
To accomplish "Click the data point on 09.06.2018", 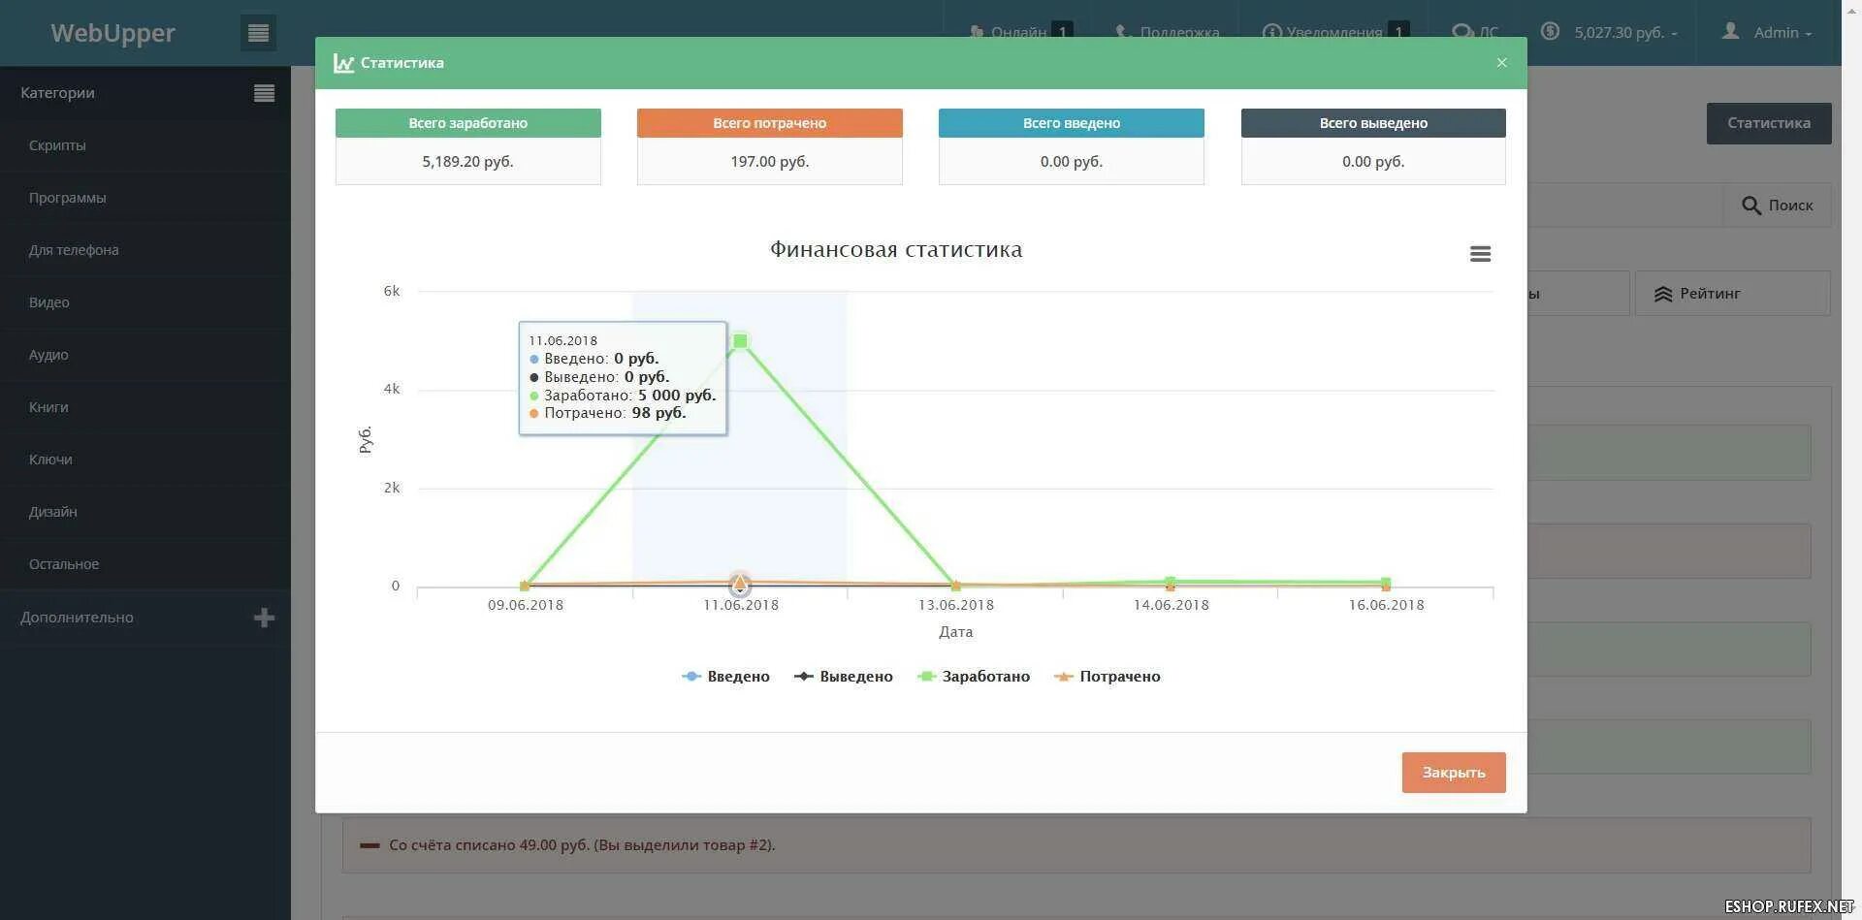I will [x=525, y=586].
